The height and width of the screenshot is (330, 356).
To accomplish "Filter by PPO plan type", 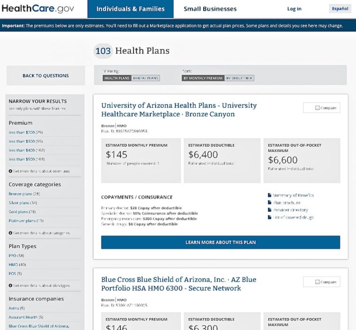I will coord(16,255).
